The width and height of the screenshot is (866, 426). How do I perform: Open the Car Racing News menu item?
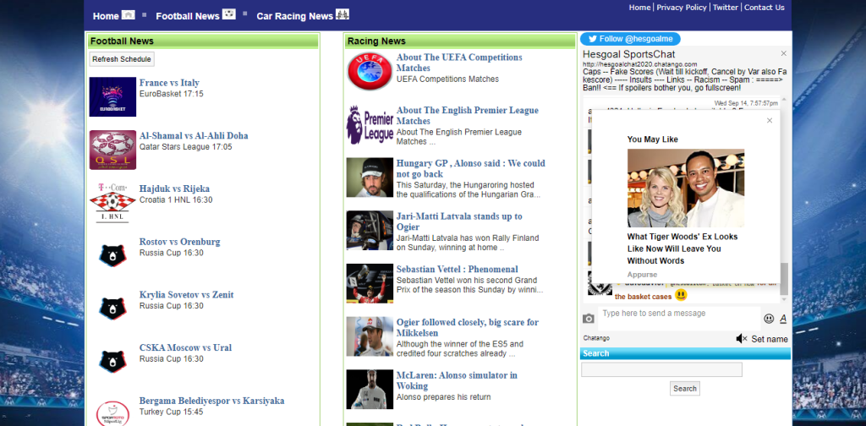click(x=295, y=16)
